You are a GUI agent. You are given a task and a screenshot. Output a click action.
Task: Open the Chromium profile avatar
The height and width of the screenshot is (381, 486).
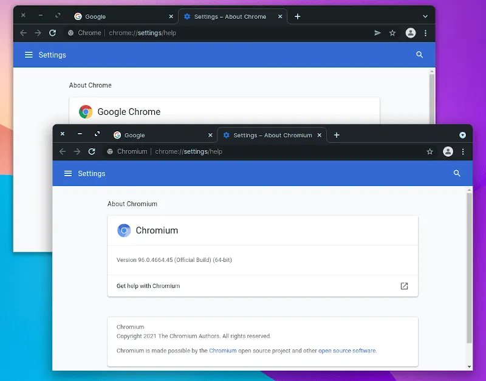pyautogui.click(x=448, y=151)
